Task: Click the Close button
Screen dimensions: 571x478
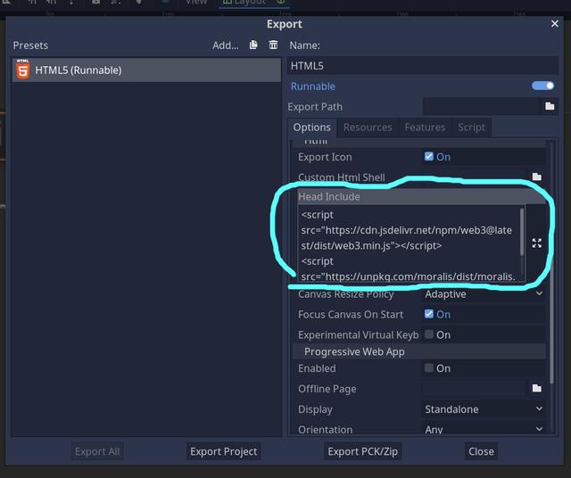Action: coord(481,451)
